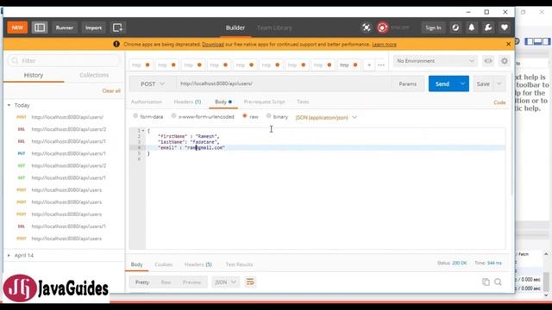Click the Import button

tap(93, 28)
